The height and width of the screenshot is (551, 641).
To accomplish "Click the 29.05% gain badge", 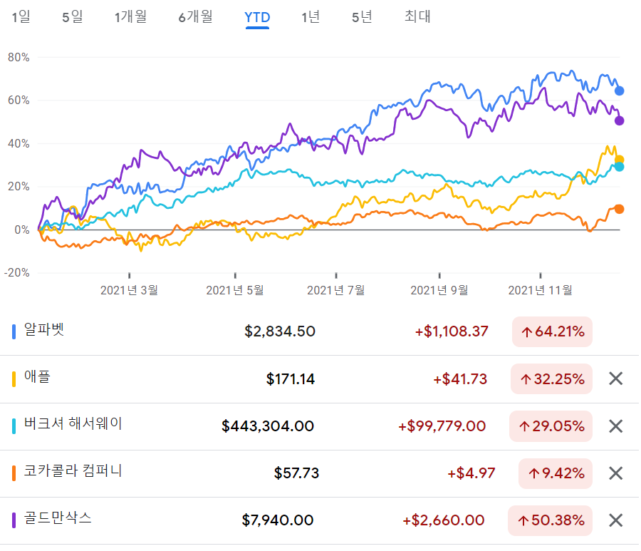I will tap(551, 426).
